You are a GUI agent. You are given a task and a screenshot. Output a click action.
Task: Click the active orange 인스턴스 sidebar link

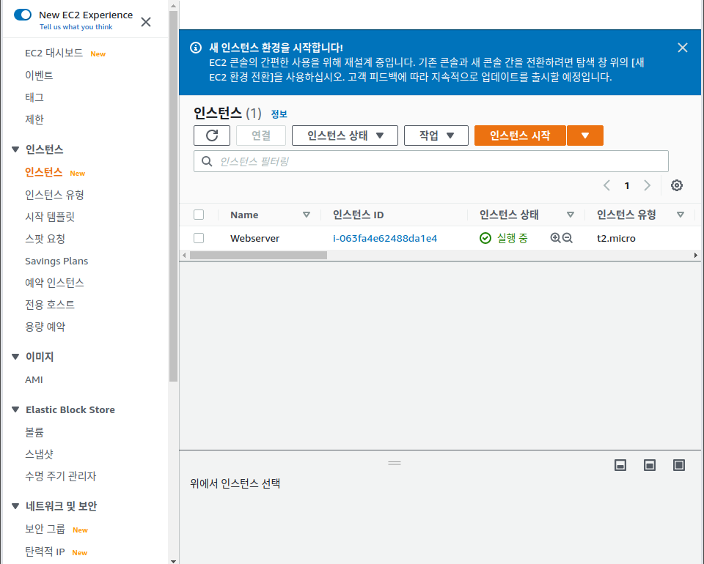(x=43, y=172)
